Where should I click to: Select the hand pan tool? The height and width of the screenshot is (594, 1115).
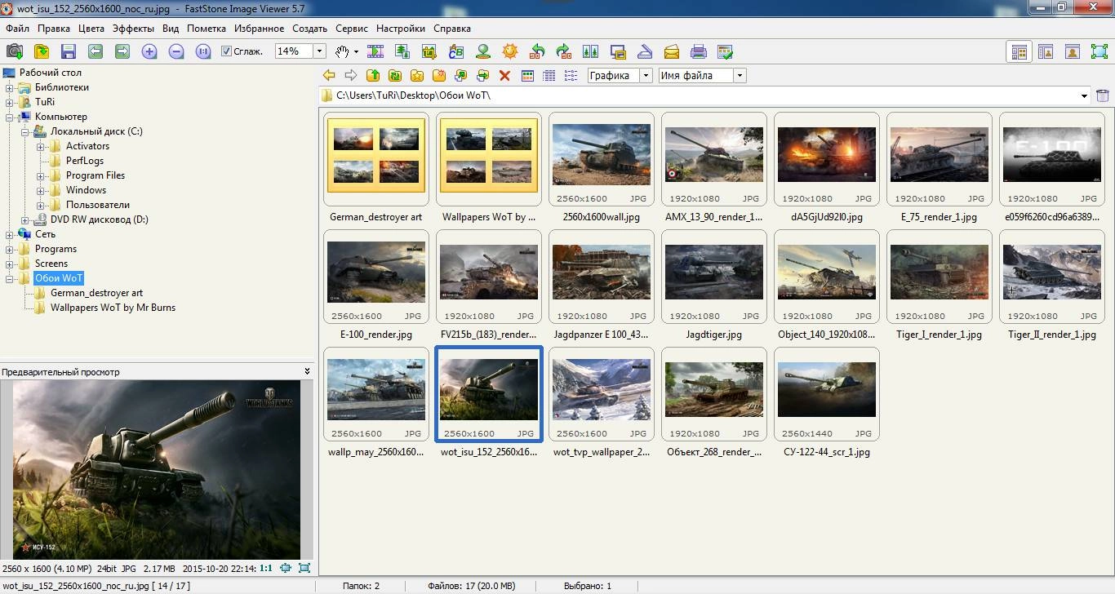coord(342,51)
